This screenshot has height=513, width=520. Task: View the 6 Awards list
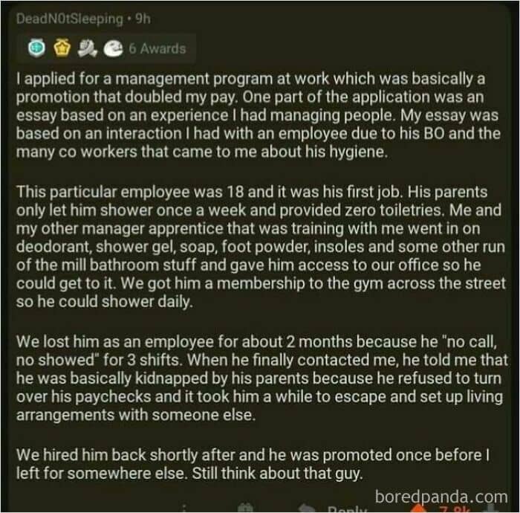pos(156,48)
